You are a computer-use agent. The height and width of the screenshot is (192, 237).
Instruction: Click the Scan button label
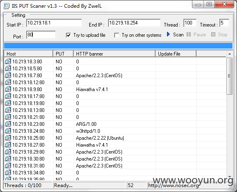click(x=178, y=35)
